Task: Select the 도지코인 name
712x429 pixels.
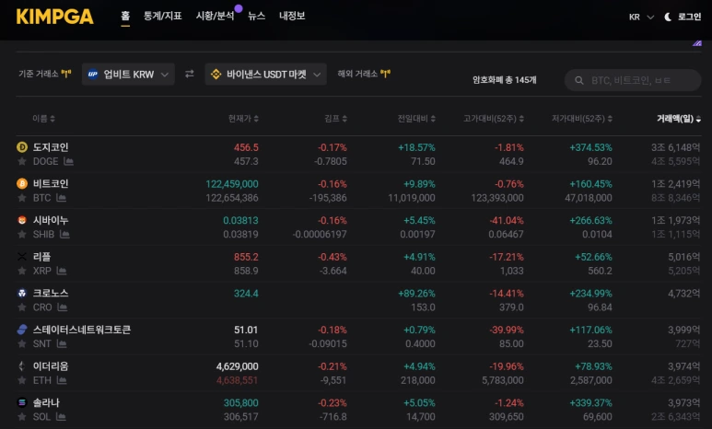Action: pos(51,147)
